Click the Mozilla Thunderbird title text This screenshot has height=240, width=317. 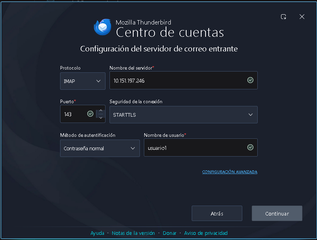(143, 22)
